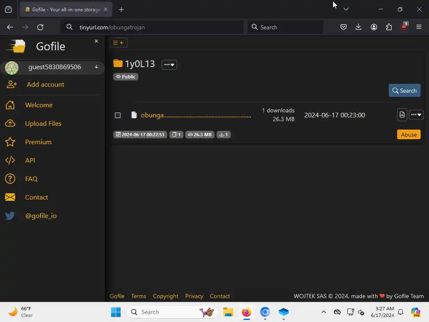This screenshot has width=429, height=322.
Task: Select the Gofile browser tab
Action: 66,10
